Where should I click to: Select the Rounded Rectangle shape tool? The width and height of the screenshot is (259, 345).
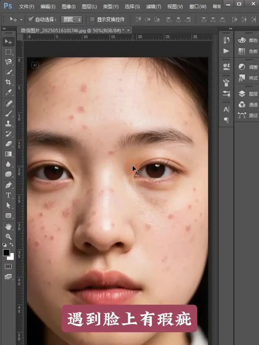point(8,215)
